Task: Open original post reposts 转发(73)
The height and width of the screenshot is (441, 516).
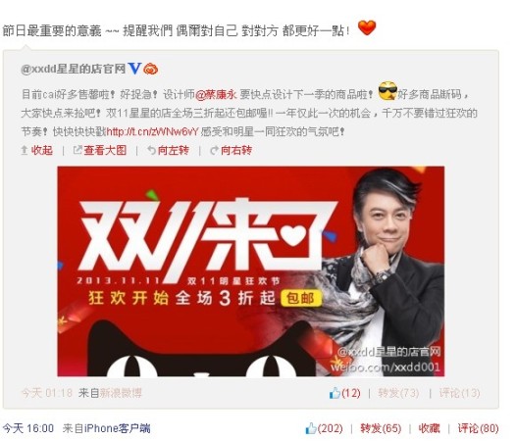Action: 398,393
